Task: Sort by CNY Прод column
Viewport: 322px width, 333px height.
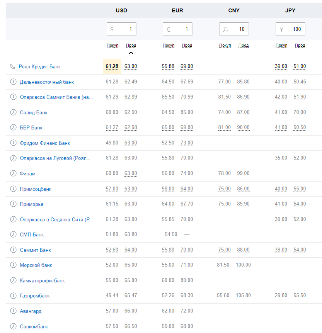Action: 244,46
